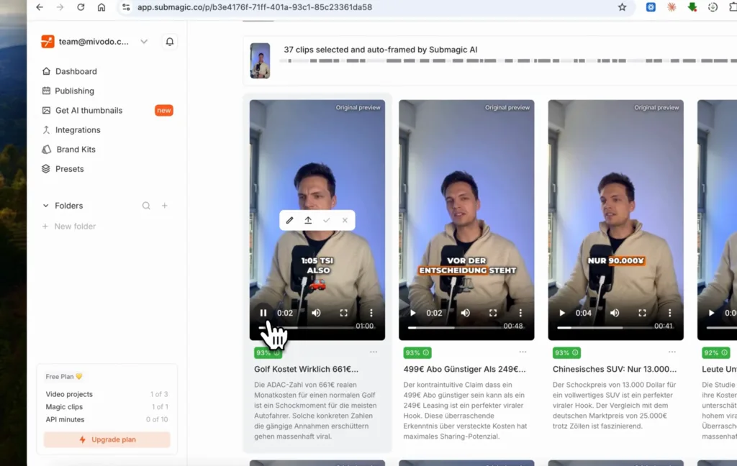
Task: Create a New folder
Action: pos(69,227)
